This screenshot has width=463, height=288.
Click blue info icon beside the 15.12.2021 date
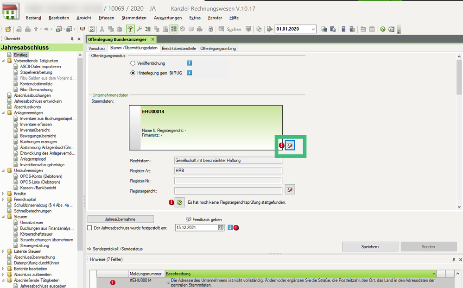coord(230,227)
